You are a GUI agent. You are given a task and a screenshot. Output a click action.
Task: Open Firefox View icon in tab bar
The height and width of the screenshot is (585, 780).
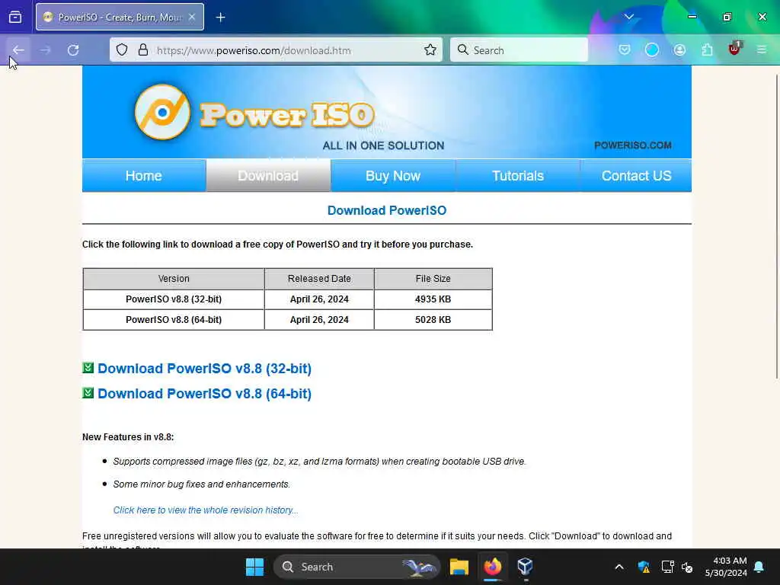pos(15,17)
